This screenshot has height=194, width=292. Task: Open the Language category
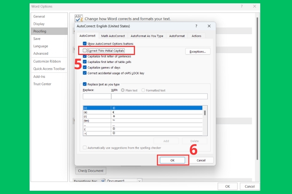point(49,46)
